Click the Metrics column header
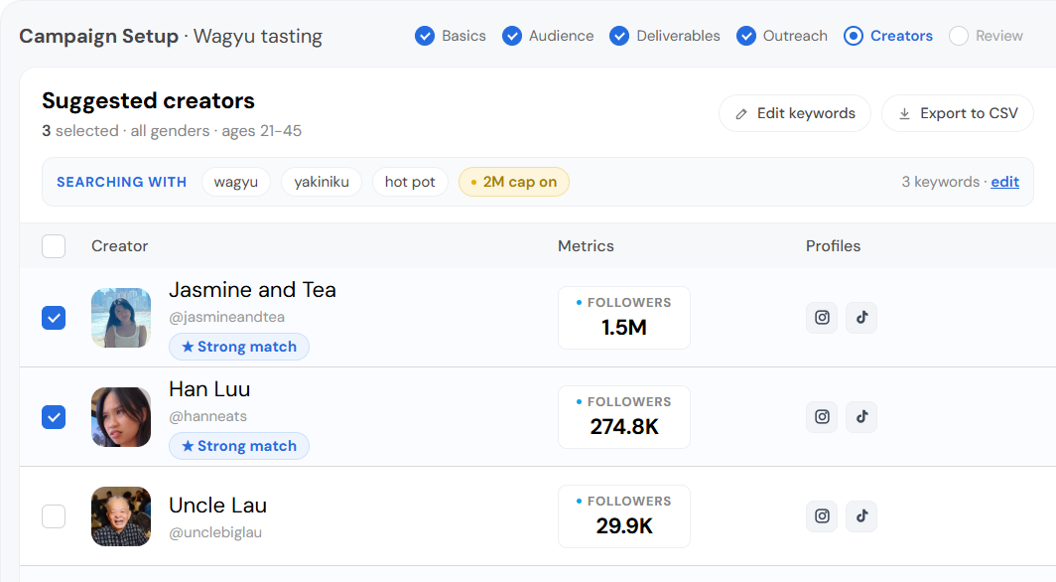Viewport: 1056px width, 582px height. pos(586,246)
